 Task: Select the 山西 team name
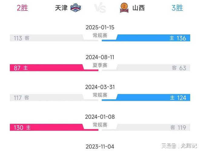point(138,8)
